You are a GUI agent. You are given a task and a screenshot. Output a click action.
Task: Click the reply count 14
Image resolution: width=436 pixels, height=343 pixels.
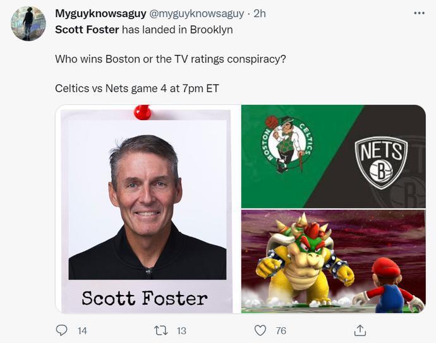82,330
